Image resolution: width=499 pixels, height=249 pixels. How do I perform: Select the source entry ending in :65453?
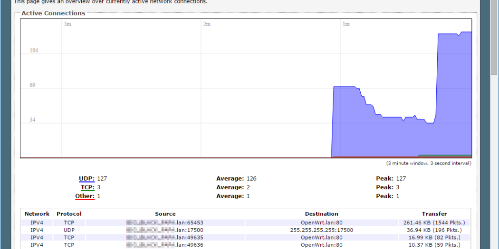tap(165, 222)
